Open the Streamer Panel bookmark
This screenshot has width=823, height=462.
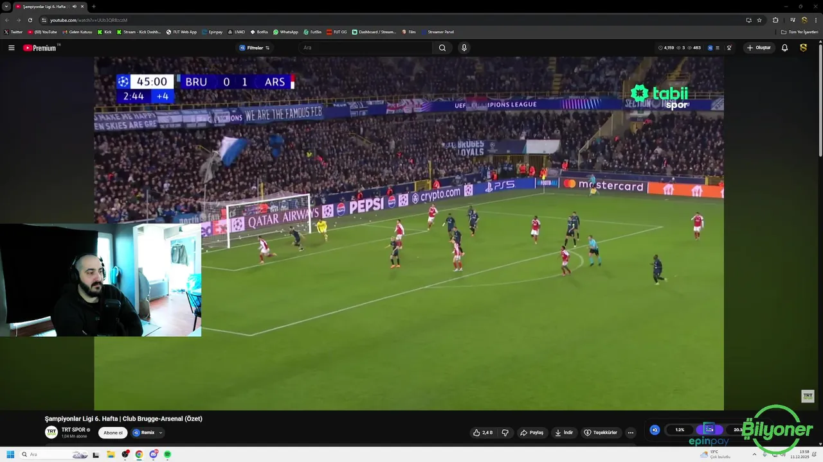click(437, 31)
